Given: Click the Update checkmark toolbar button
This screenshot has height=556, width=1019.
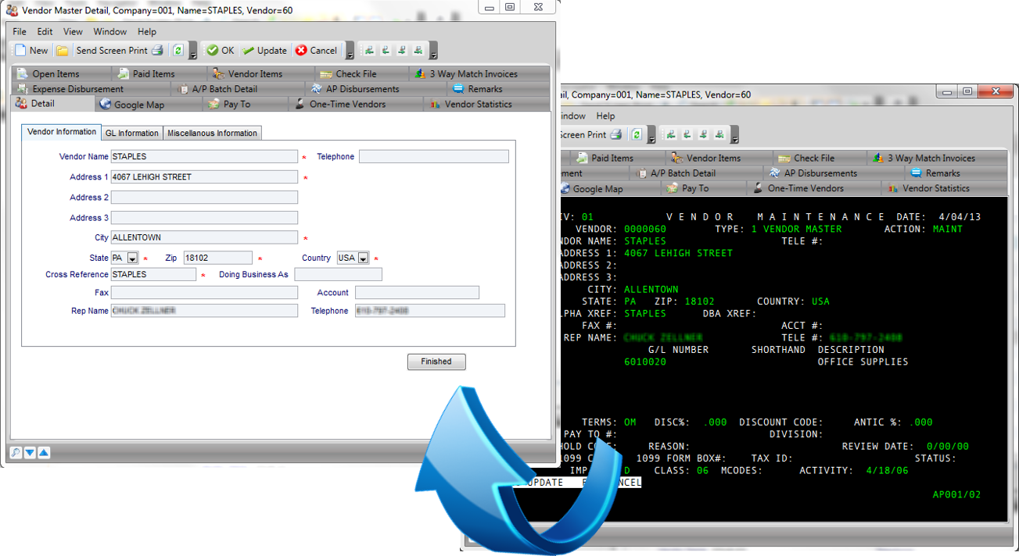Looking at the screenshot, I should point(264,50).
